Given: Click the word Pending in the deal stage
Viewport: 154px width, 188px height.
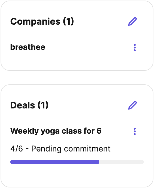Looking at the screenshot, I should point(47,149).
